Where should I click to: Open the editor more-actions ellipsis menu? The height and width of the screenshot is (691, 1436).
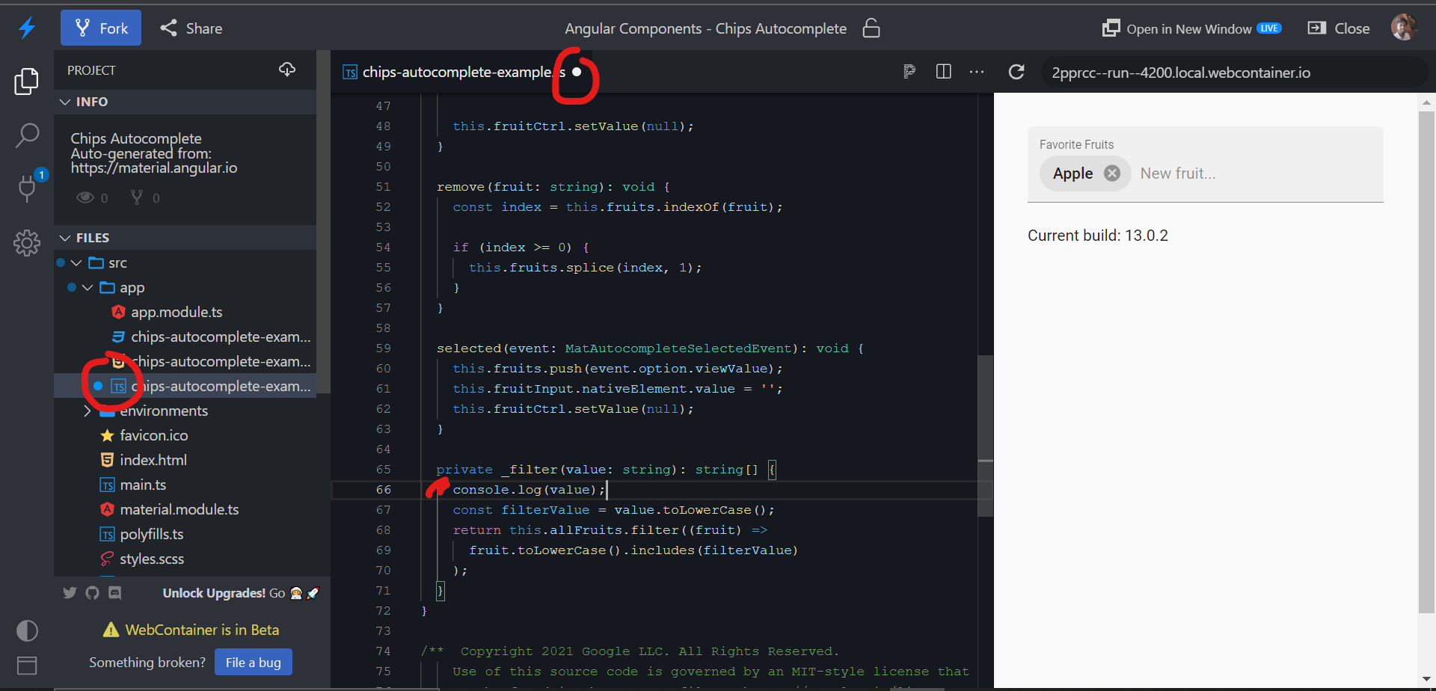[x=977, y=72]
